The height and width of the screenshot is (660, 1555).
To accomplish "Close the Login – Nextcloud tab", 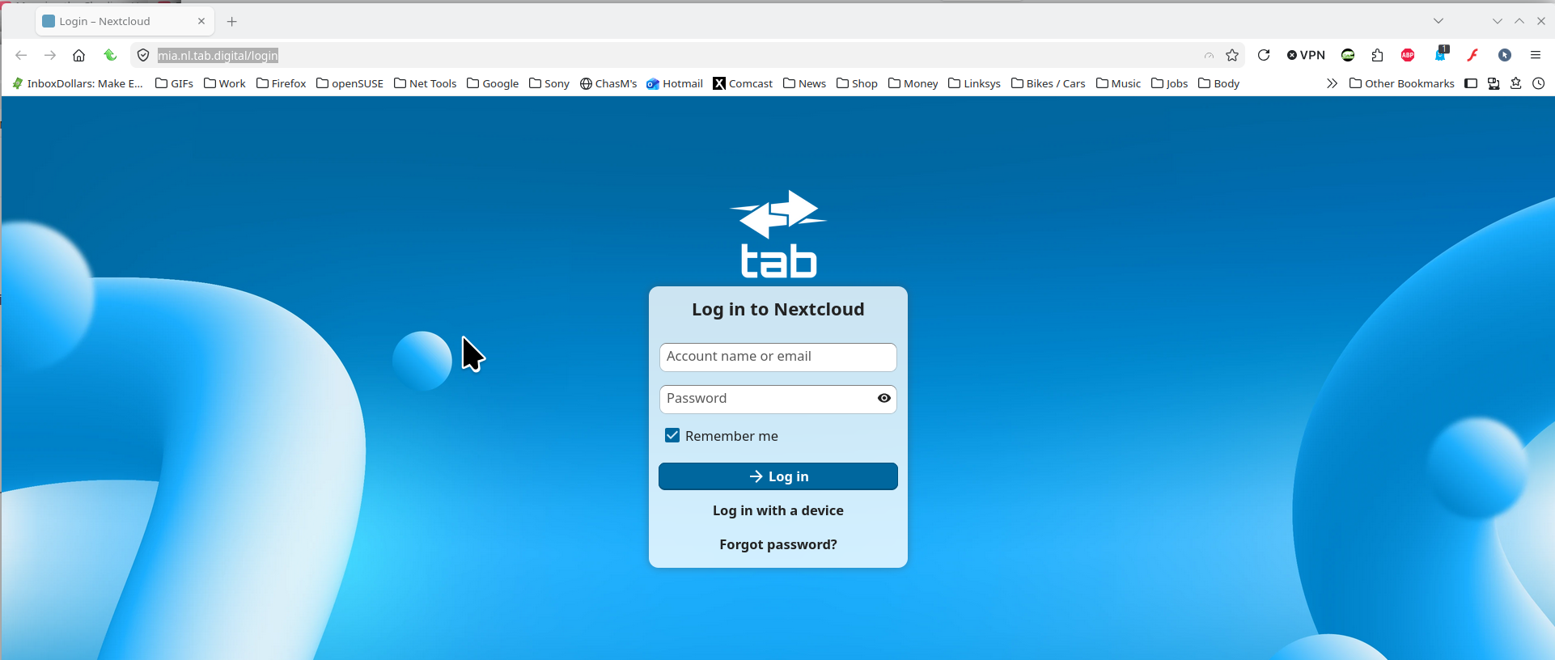I will click(201, 21).
